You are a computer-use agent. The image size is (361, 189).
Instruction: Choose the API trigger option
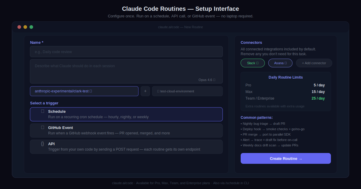tap(126, 147)
